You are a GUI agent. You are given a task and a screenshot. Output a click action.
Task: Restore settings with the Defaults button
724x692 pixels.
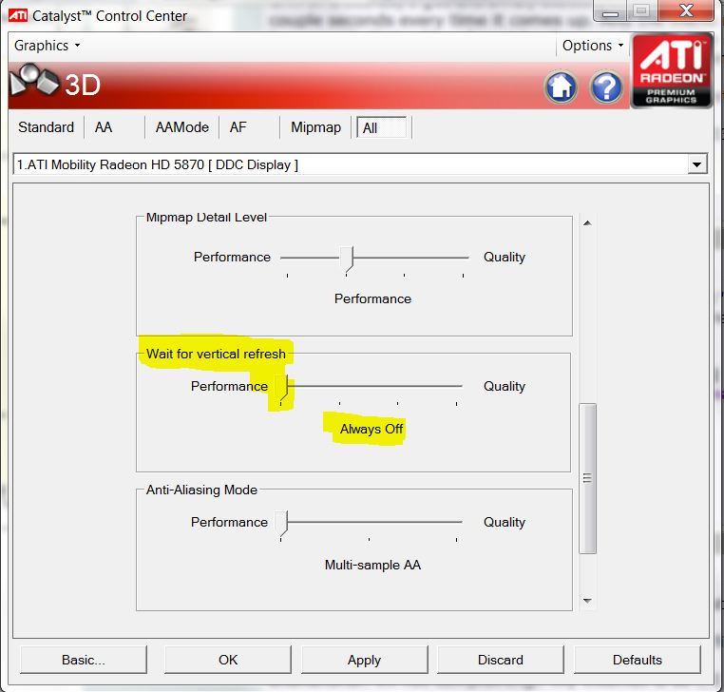(638, 659)
